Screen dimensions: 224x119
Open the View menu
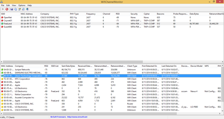(14, 5)
